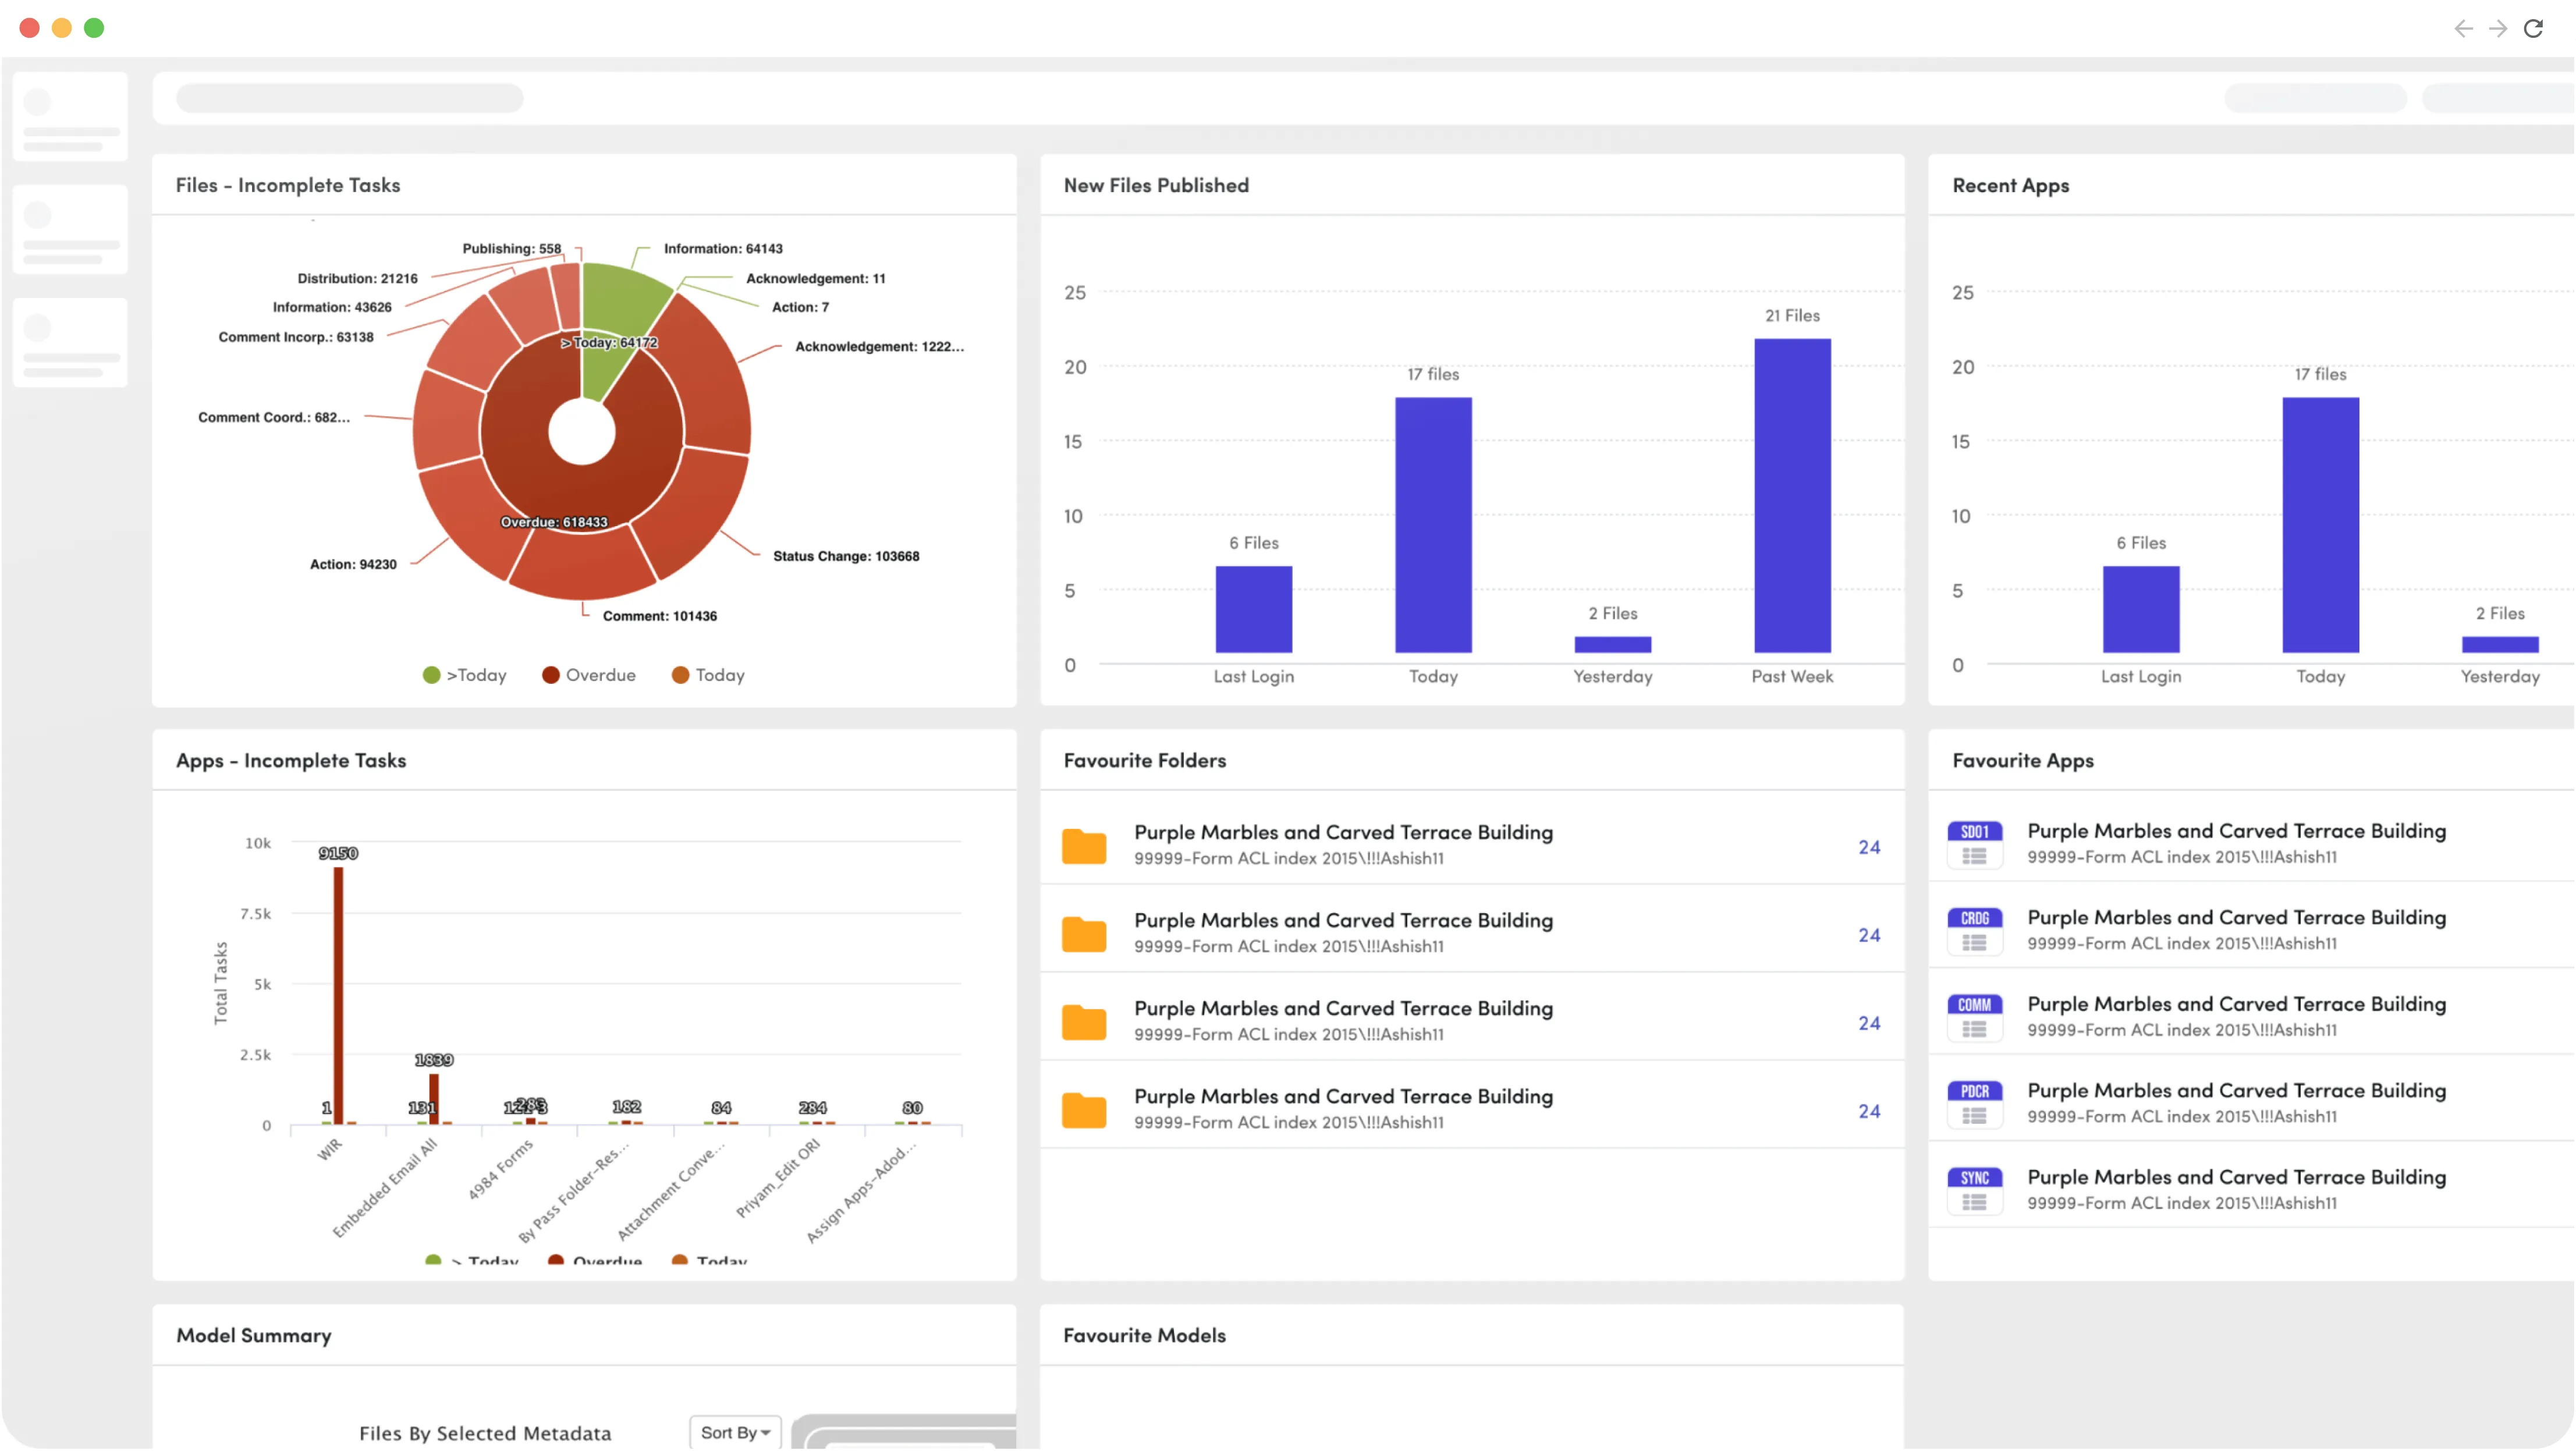Click the browser back arrow
The width and height of the screenshot is (2576, 1451).
point(2463,28)
